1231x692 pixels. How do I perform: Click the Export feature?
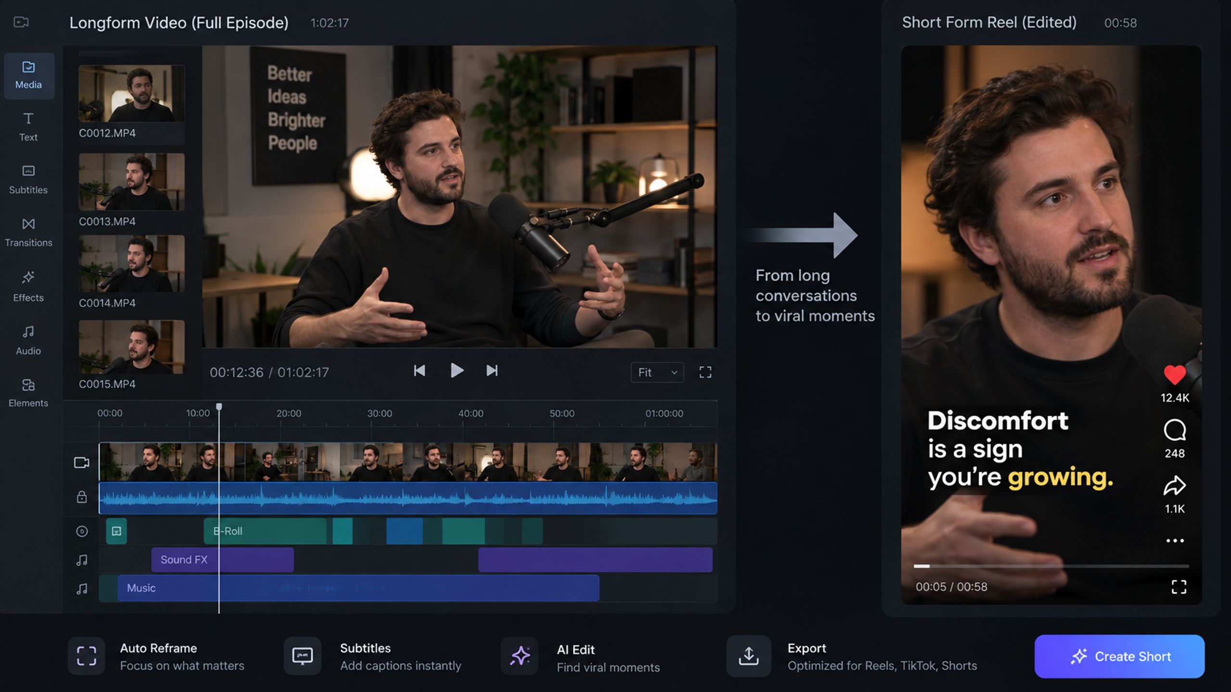pos(852,656)
